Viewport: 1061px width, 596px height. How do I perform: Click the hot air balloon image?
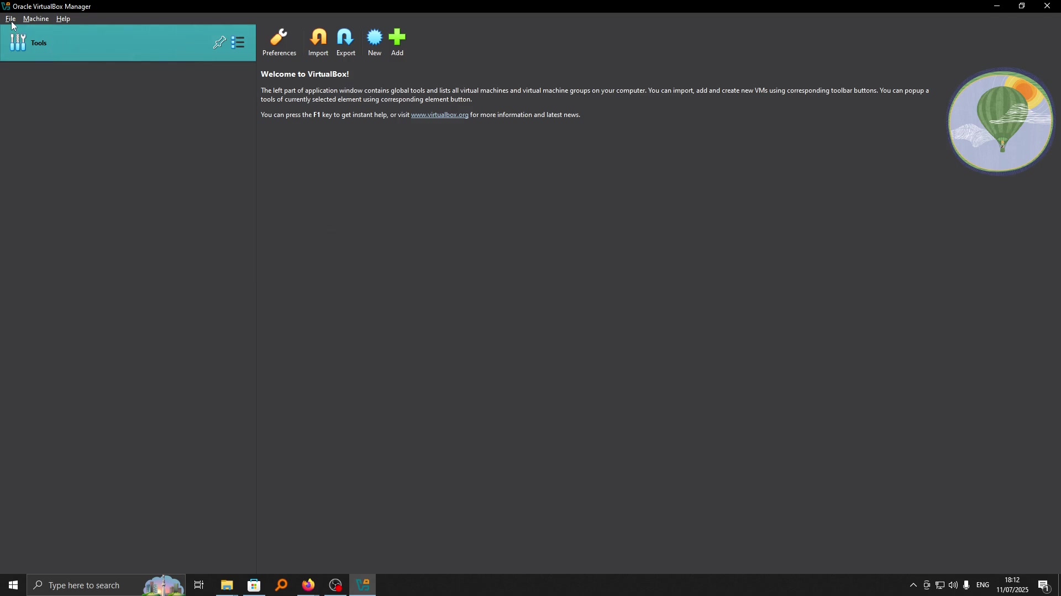pyautogui.click(x=1001, y=121)
